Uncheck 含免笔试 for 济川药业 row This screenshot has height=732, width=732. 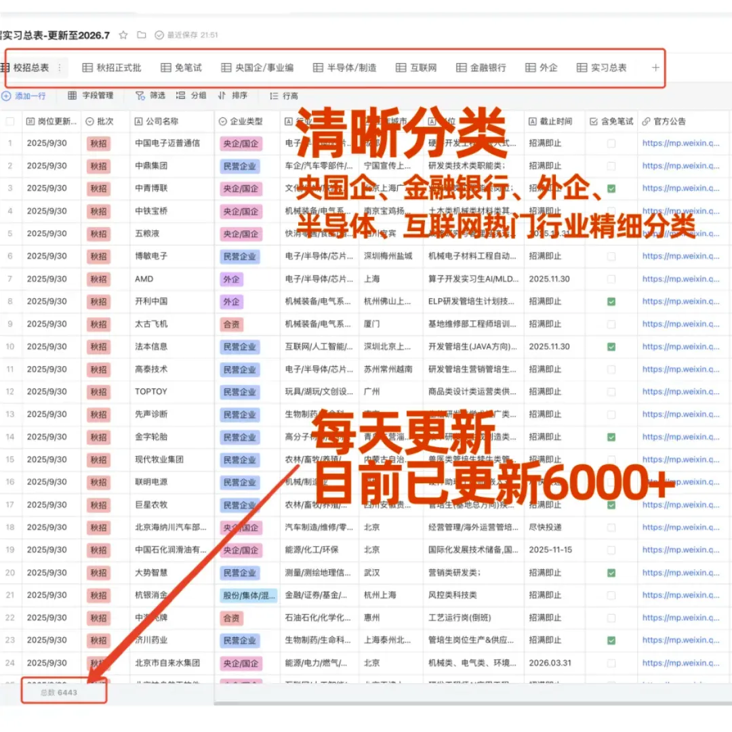(x=611, y=640)
